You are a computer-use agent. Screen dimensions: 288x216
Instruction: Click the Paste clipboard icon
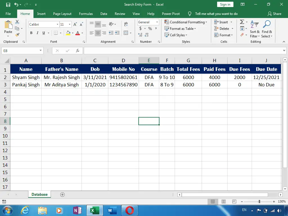[x=8, y=25]
